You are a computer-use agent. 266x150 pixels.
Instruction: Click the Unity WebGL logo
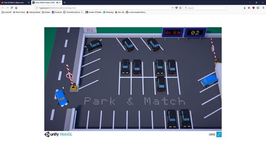tap(58, 134)
